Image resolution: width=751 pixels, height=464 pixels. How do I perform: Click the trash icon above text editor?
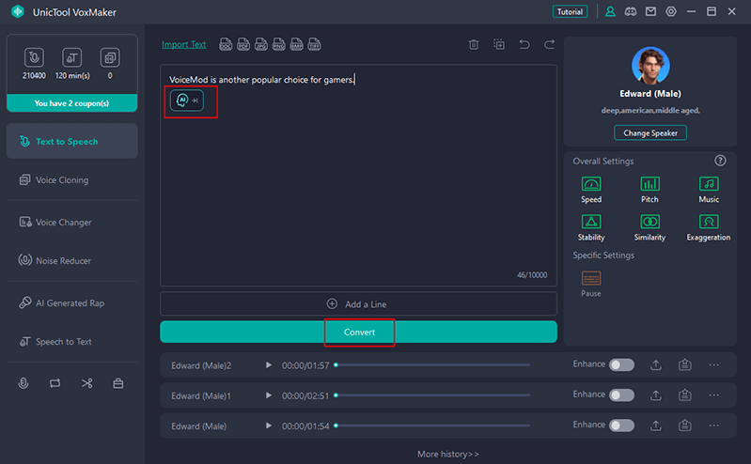474,44
